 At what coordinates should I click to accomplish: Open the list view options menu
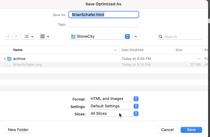click(x=28, y=36)
